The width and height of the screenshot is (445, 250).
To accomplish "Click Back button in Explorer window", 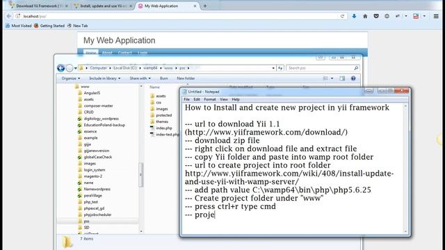I will [60, 68].
